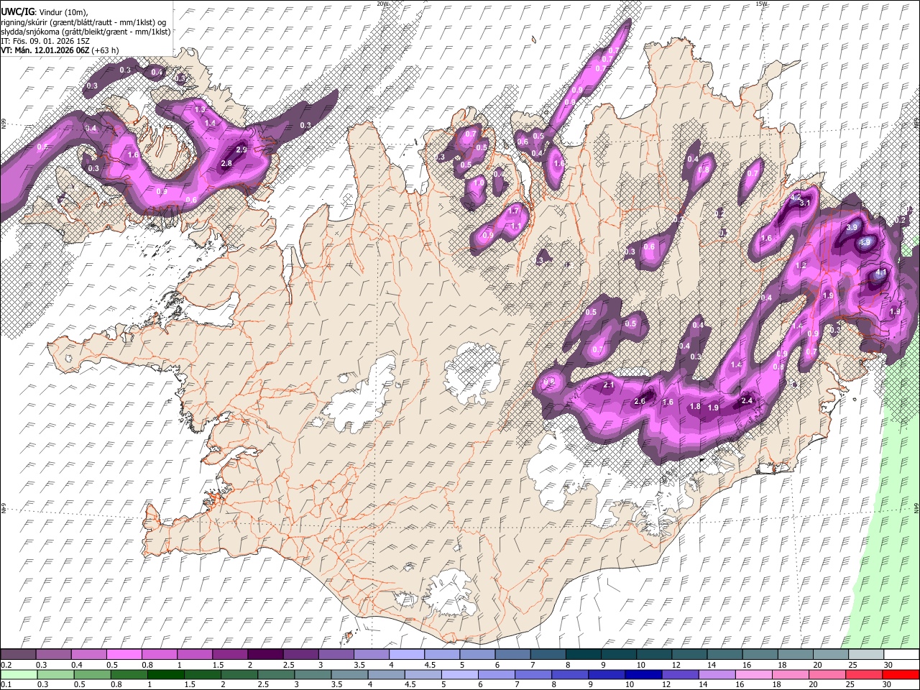Click the valid time 'VT: Mán. 12.01.2026 06Z'
This screenshot has height=690, width=920.
[45, 50]
